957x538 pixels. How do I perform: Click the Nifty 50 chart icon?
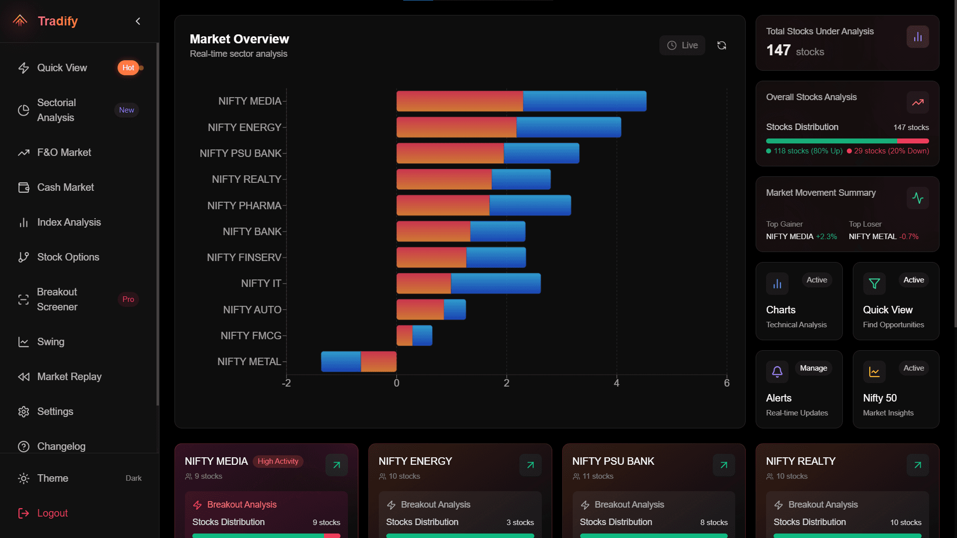point(874,372)
